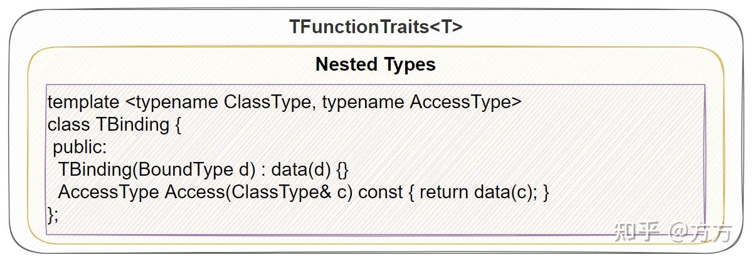752x262 pixels.
Task: Click the public: access specifier
Action: tap(80, 147)
